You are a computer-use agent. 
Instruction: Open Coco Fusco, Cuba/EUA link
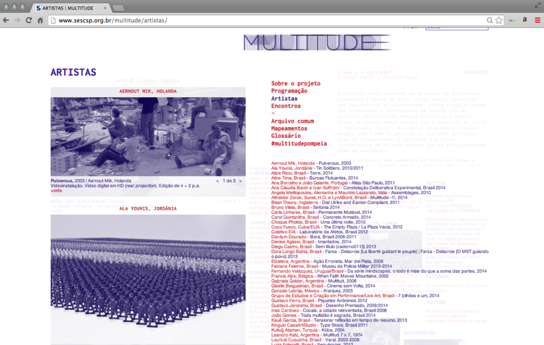coord(295,227)
